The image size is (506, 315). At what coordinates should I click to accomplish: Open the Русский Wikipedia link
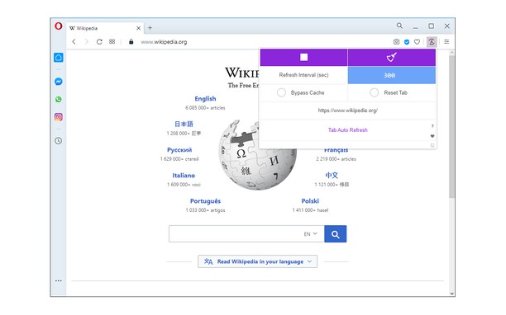click(179, 150)
